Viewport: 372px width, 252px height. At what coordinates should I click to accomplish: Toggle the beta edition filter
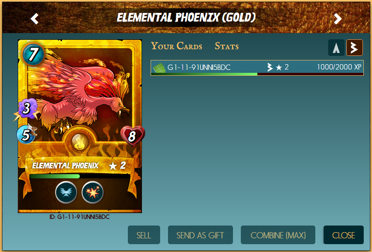click(x=355, y=48)
